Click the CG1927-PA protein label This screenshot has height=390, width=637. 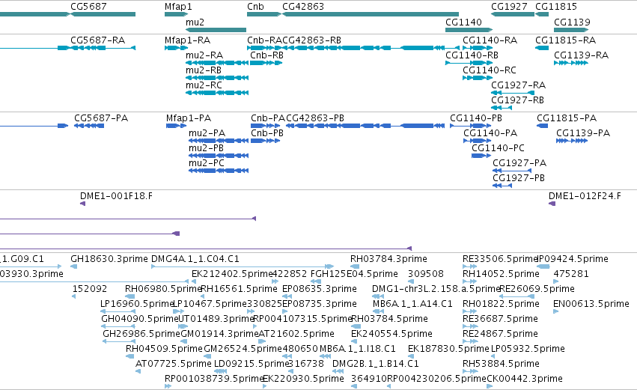(519, 163)
